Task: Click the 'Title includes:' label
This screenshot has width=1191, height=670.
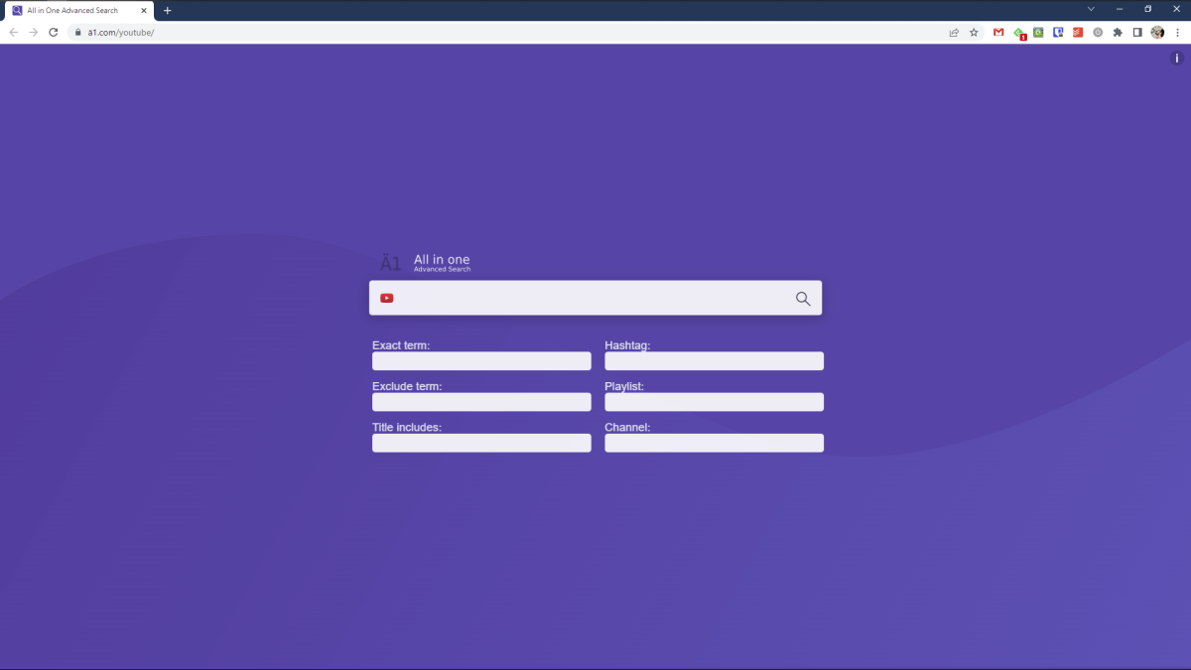Action: 407,427
